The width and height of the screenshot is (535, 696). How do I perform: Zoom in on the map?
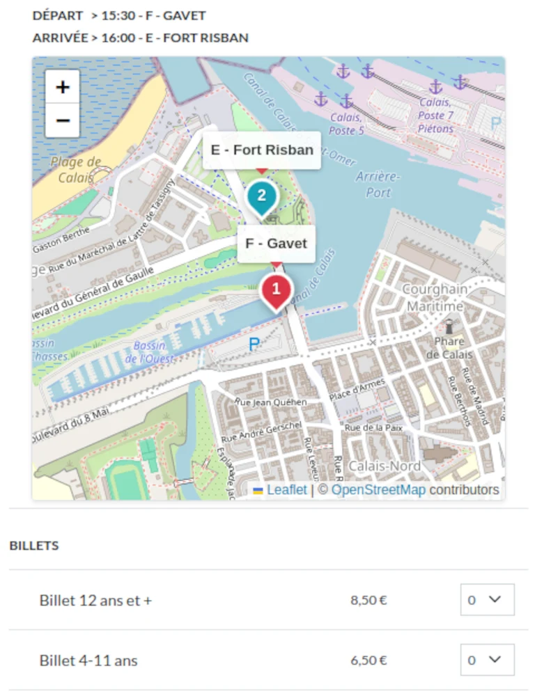pos(63,87)
